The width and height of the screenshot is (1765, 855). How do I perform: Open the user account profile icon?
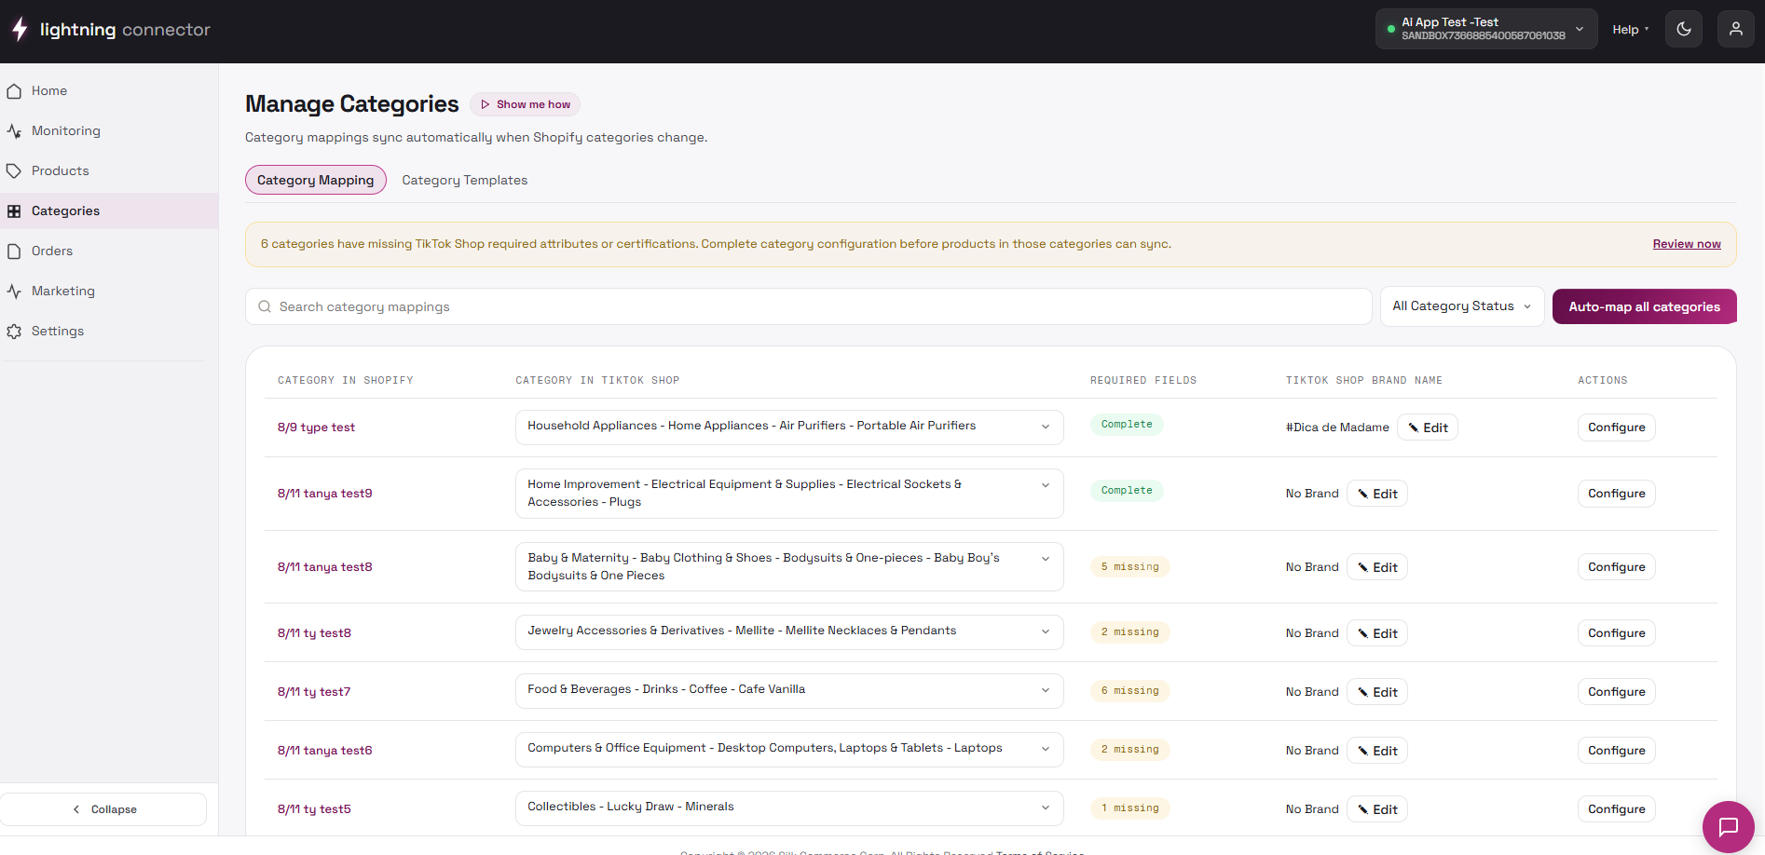(1736, 29)
